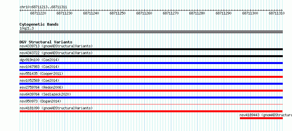Screen dimensions: 292x131
Task: Click ruler position 68711230
Action: [x=65, y=13]
